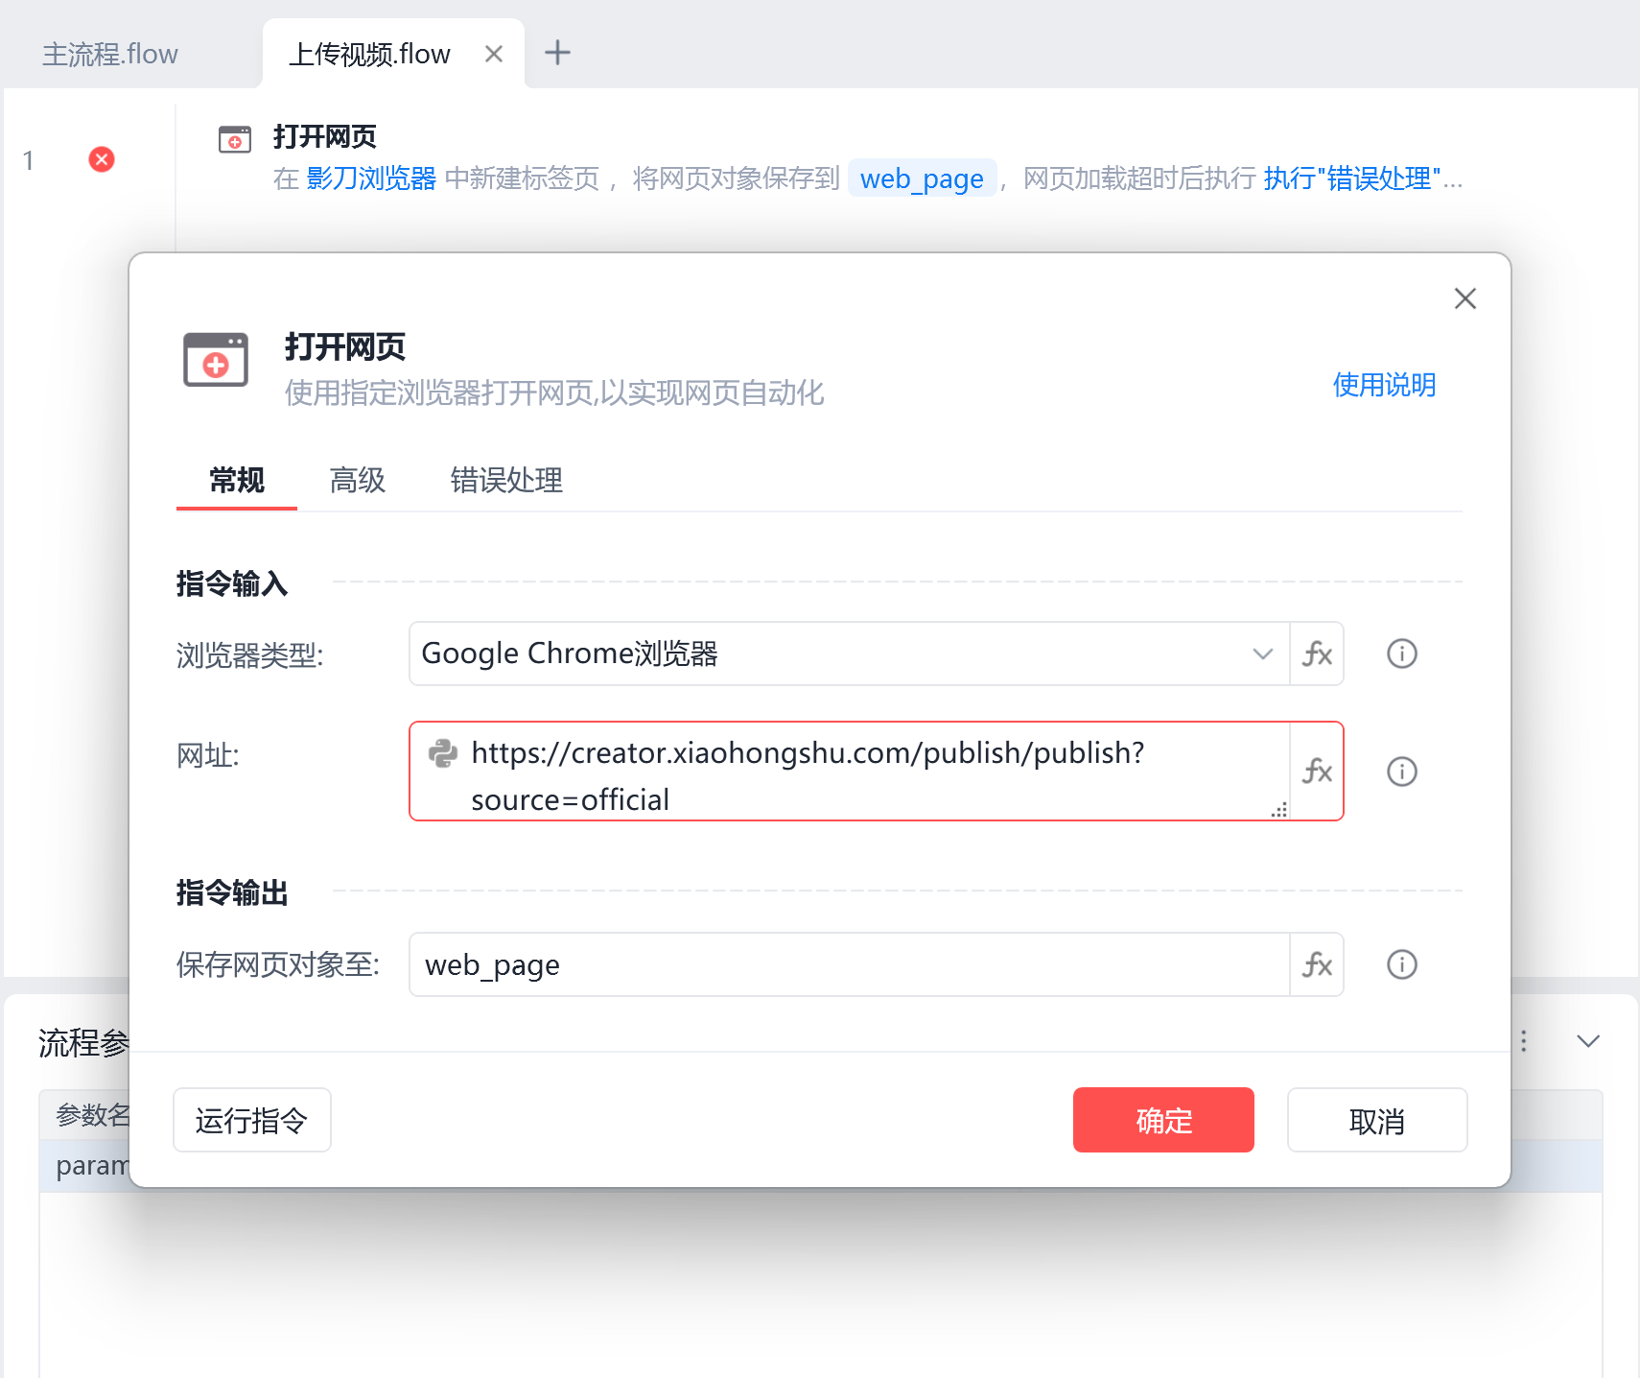The height and width of the screenshot is (1378, 1640).
Task: Switch to the 主流程.flow tab
Action: pos(111,53)
